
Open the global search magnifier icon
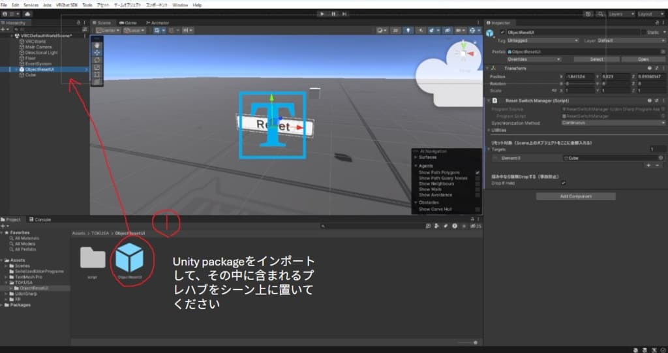tap(600, 14)
